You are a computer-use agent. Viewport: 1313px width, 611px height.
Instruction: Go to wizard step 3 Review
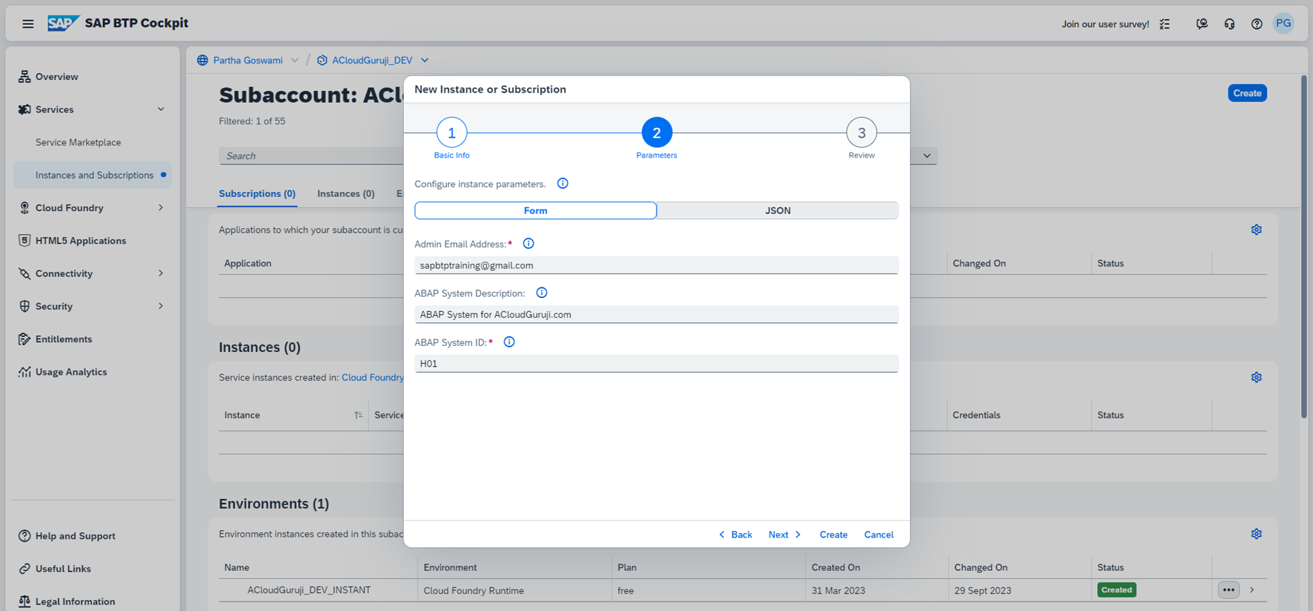tap(861, 133)
